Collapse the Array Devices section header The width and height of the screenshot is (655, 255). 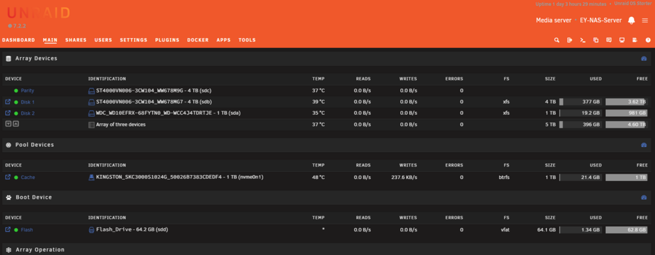coord(327,58)
